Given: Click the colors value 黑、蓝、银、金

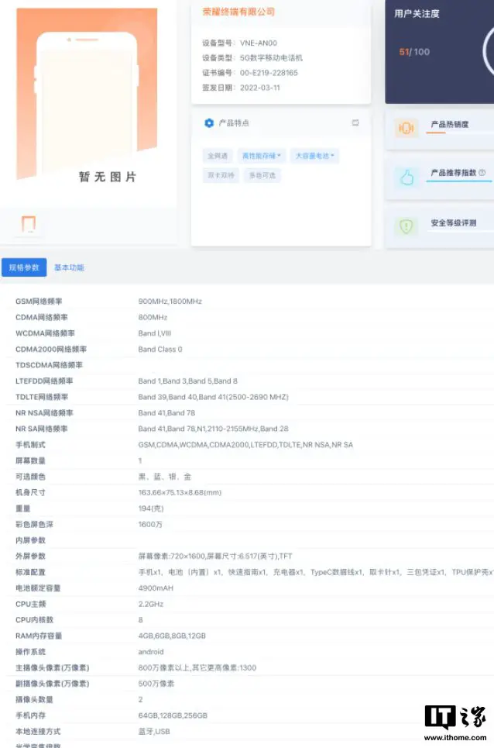Looking at the screenshot, I should coord(165,477).
